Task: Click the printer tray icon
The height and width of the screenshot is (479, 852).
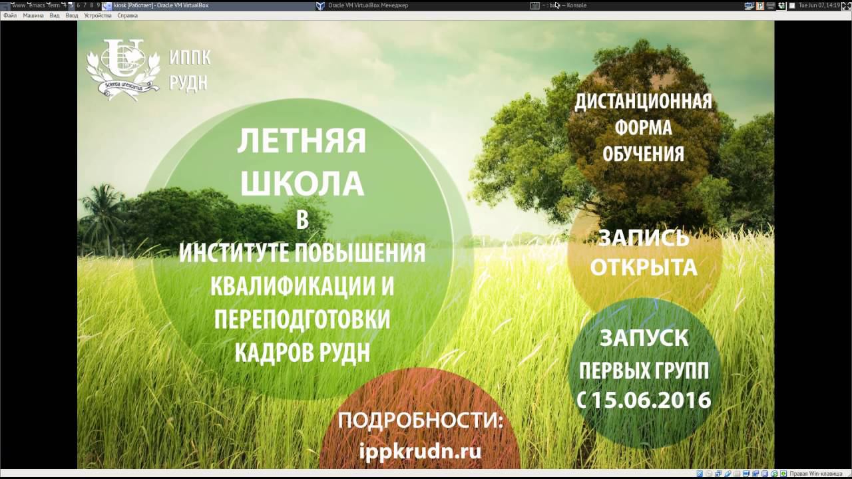Action: click(x=771, y=5)
